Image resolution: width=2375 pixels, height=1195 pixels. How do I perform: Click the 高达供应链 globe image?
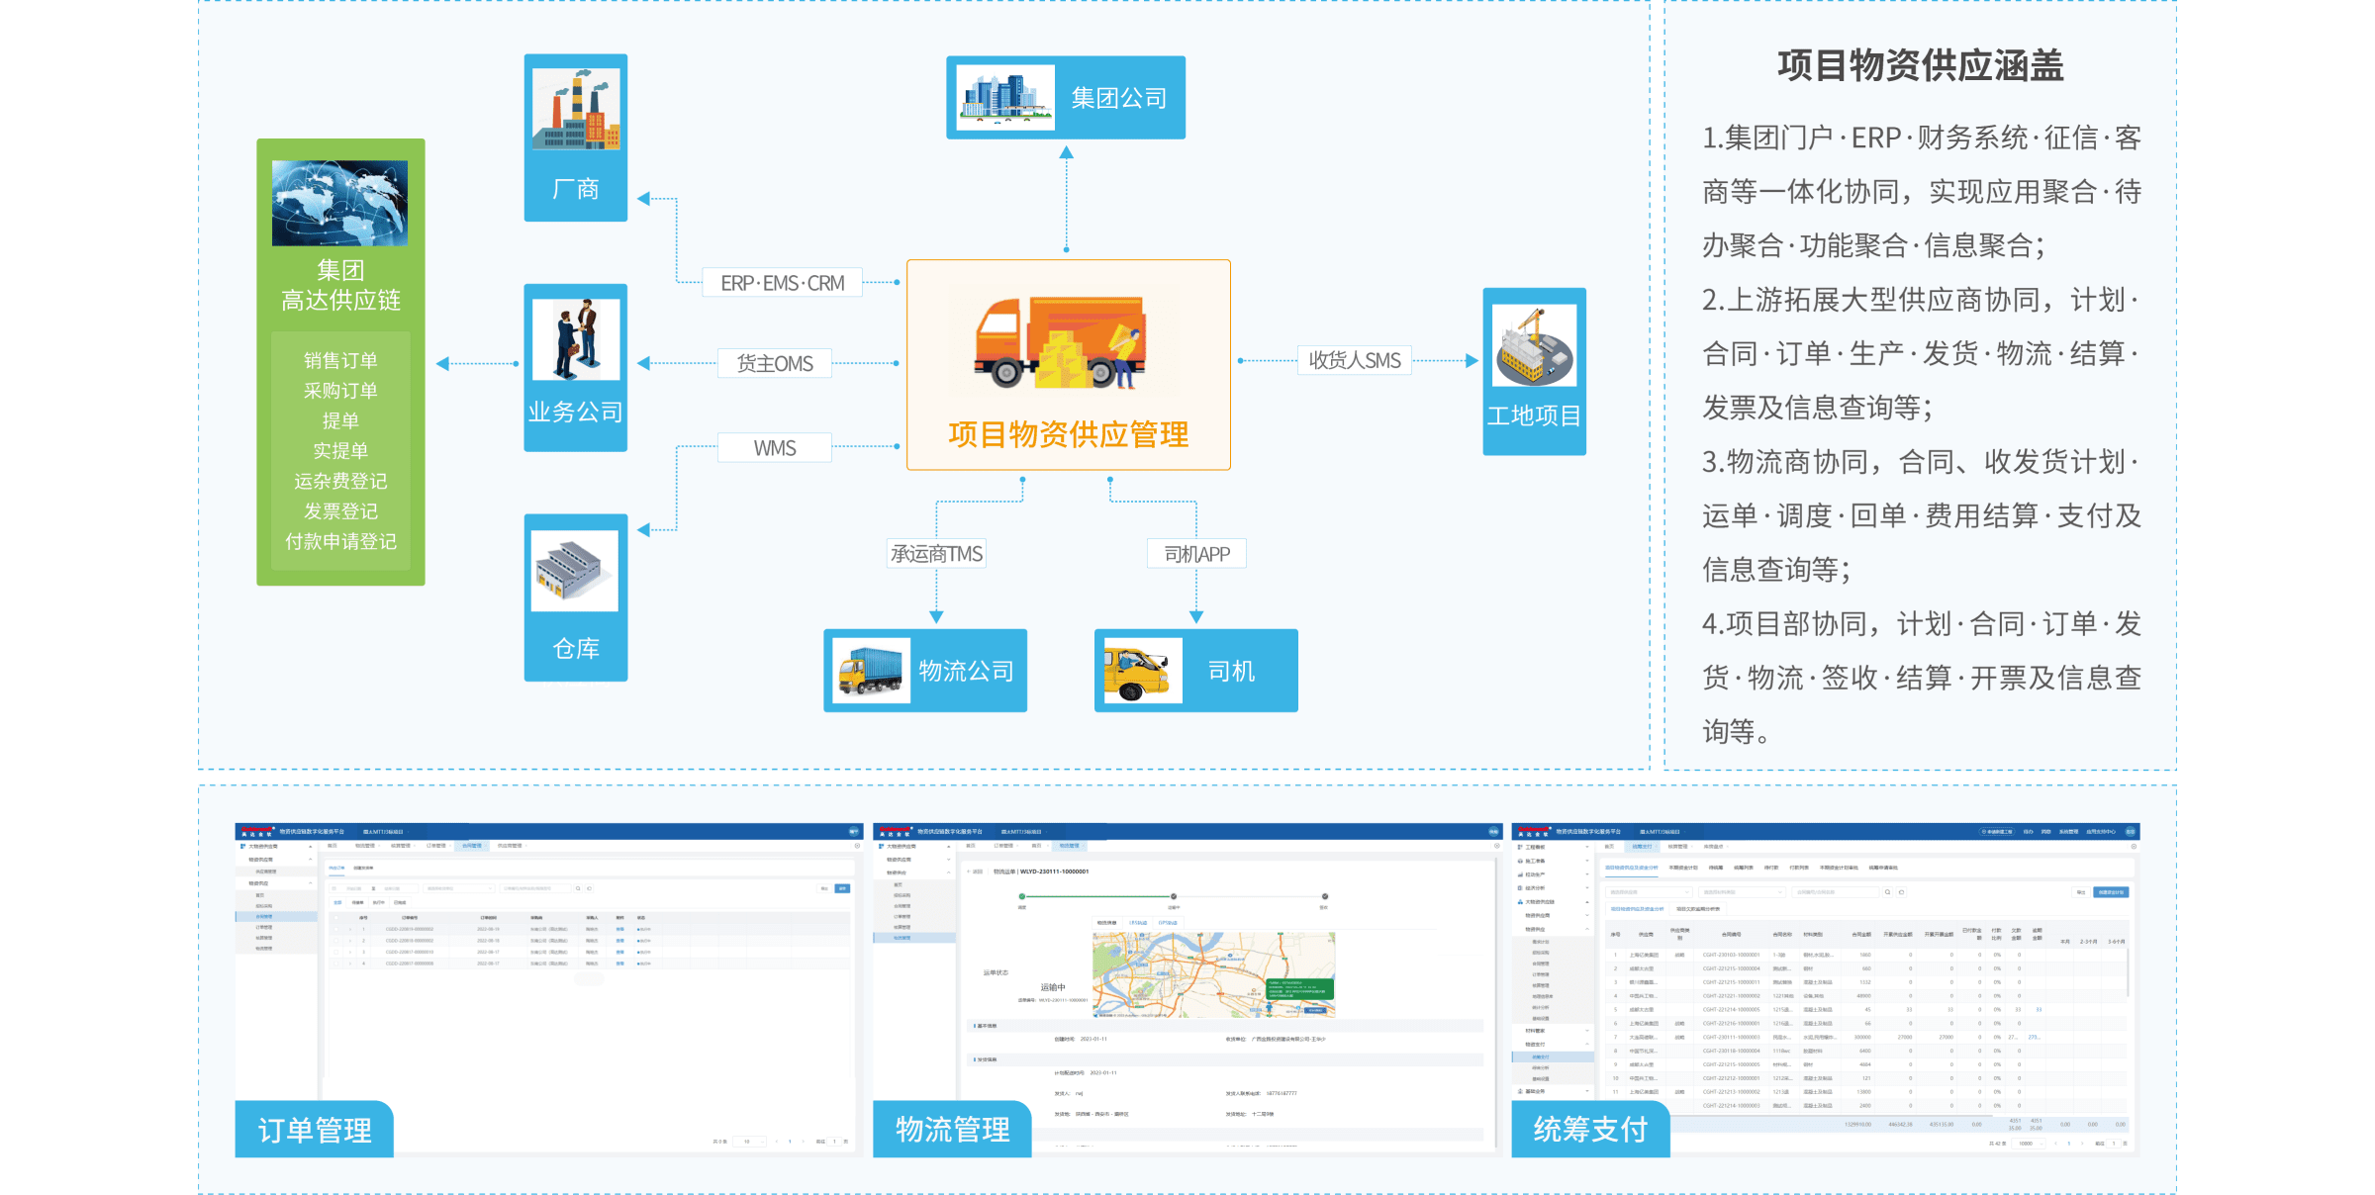pos(339,203)
